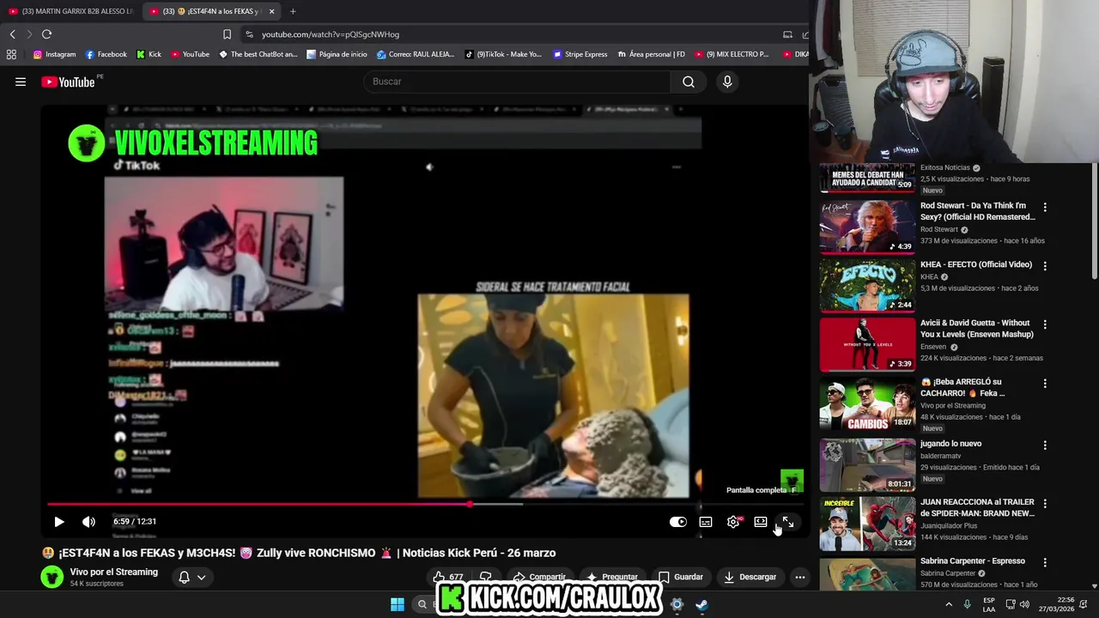Screen dimensions: 1099x618
Task: Open Steam from the taskbar
Action: (701, 604)
